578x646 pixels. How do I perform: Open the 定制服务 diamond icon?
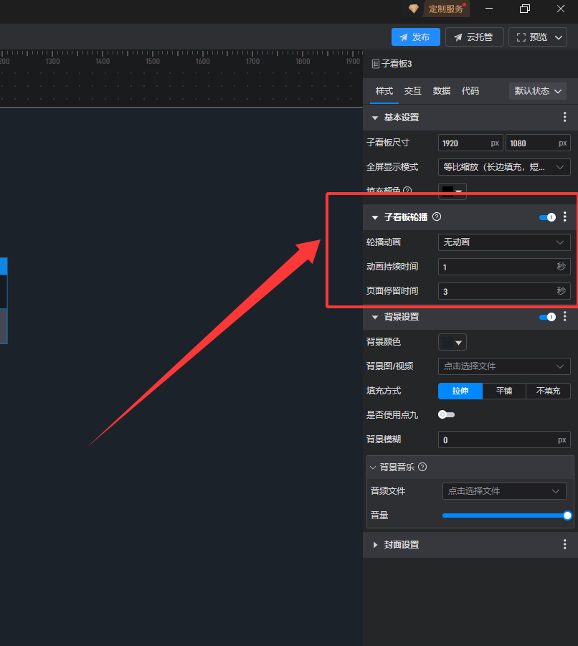click(413, 9)
